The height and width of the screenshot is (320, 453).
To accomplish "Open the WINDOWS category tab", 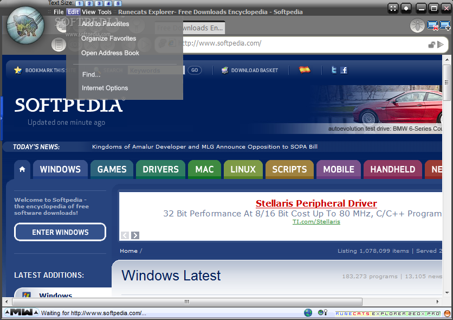I will [60, 169].
